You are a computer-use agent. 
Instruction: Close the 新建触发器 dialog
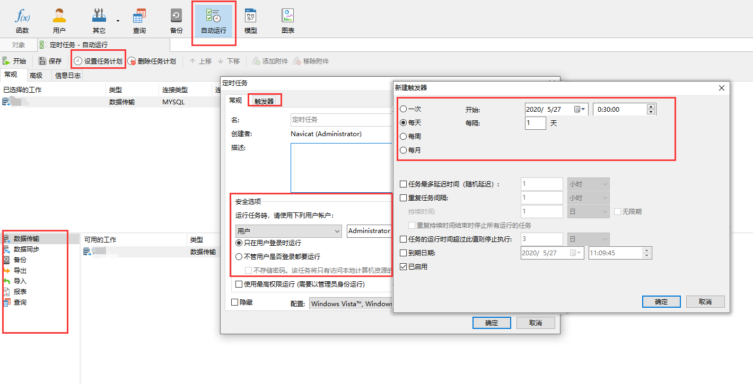(x=721, y=88)
